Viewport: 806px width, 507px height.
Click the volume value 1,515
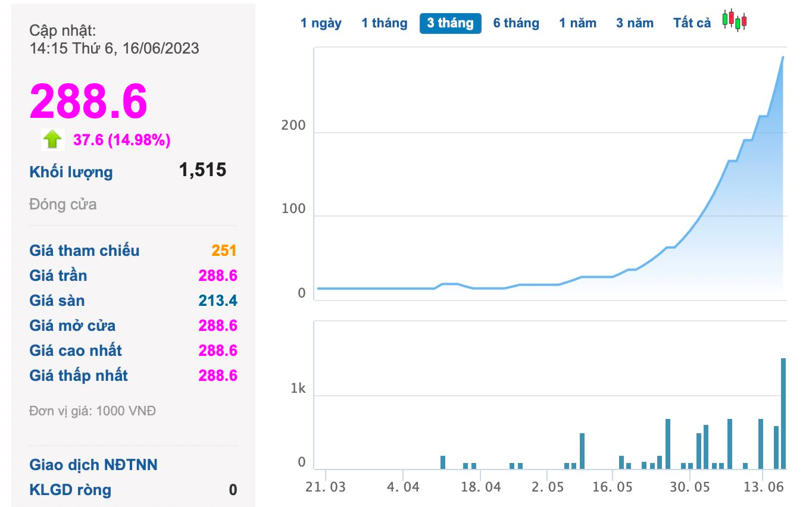click(x=202, y=170)
